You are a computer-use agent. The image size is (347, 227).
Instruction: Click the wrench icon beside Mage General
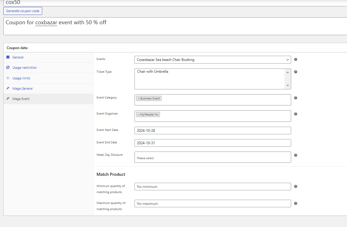click(x=8, y=88)
